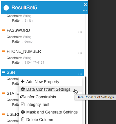Open the PASSWORD column options ellipsis
This screenshot has height=124, width=116.
pyautogui.click(x=80, y=32)
